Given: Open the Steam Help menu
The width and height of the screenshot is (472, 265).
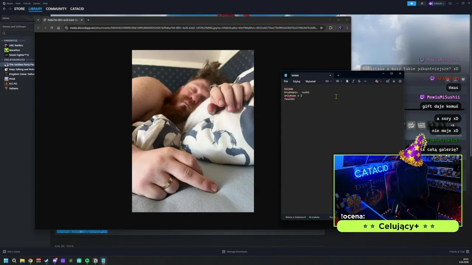Looking at the screenshot, I should [x=45, y=3].
